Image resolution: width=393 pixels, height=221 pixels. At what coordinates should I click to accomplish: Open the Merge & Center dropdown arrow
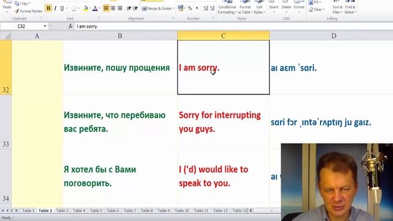pyautogui.click(x=173, y=9)
